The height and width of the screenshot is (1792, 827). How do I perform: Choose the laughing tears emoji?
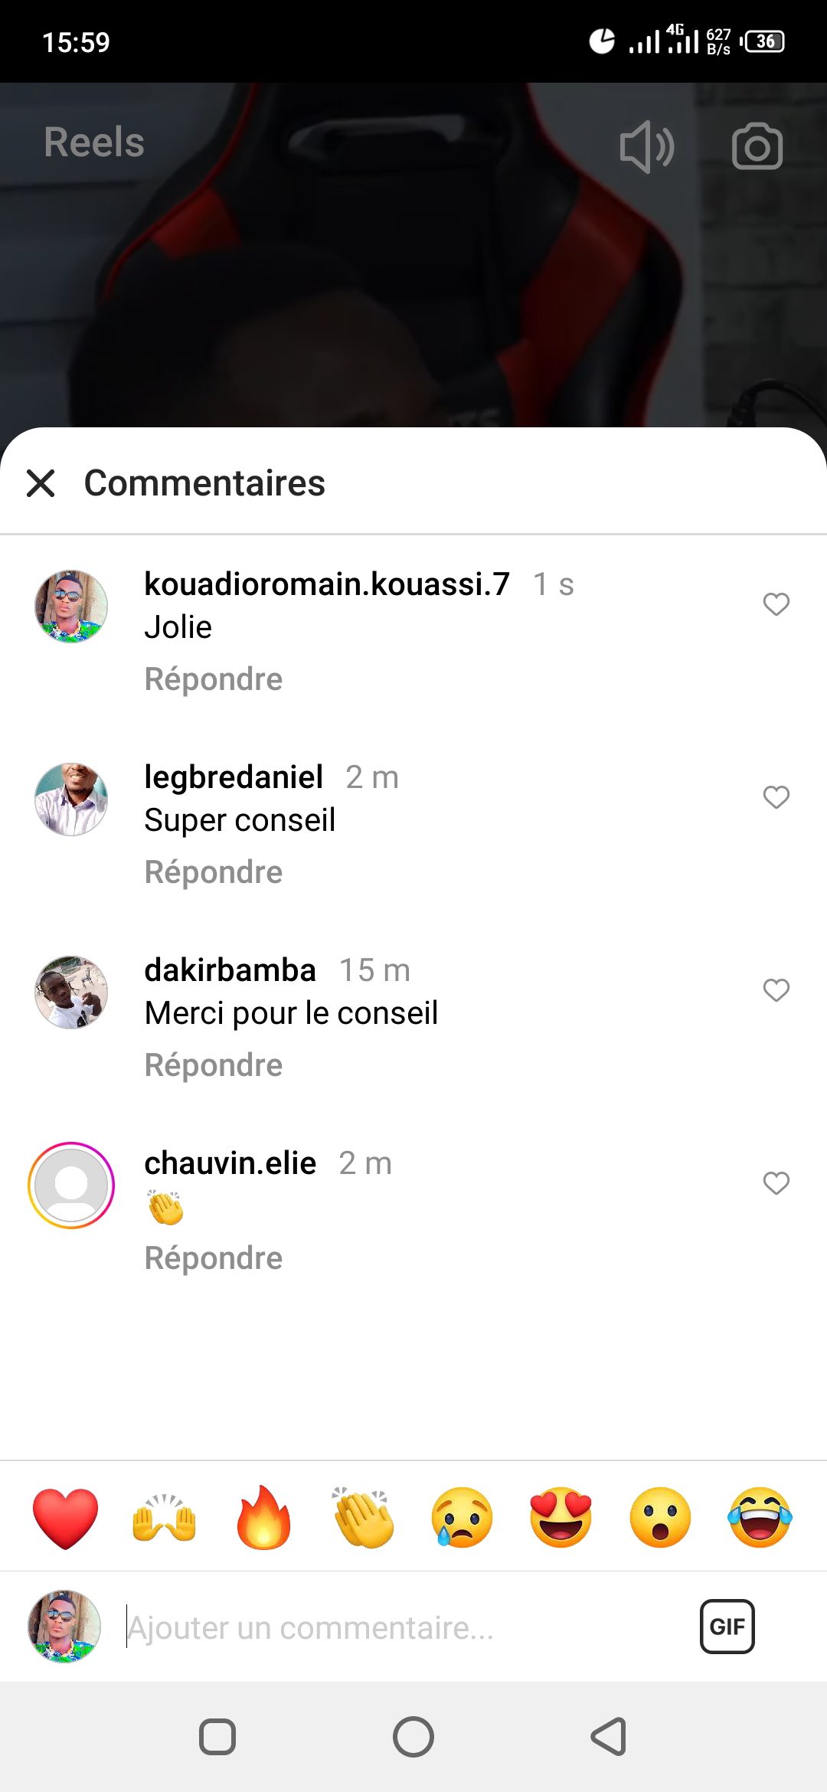click(759, 1518)
